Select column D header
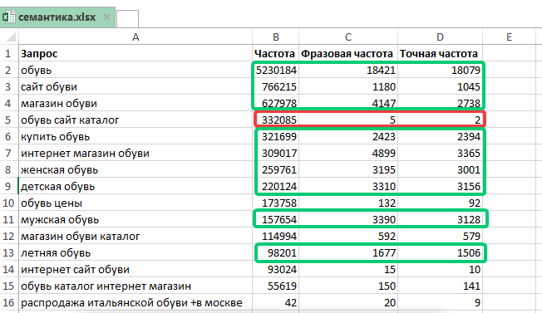The image size is (542, 313). [440, 37]
